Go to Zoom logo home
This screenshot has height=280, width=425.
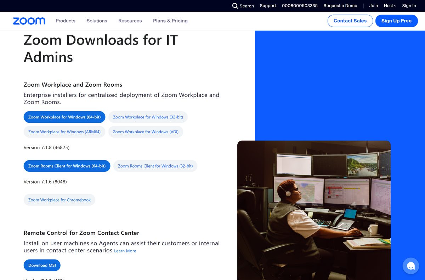pos(29,21)
